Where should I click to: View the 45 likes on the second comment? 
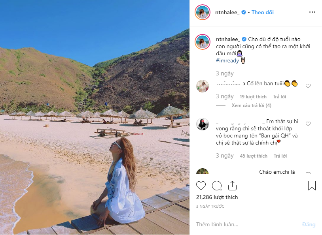coord(254,156)
